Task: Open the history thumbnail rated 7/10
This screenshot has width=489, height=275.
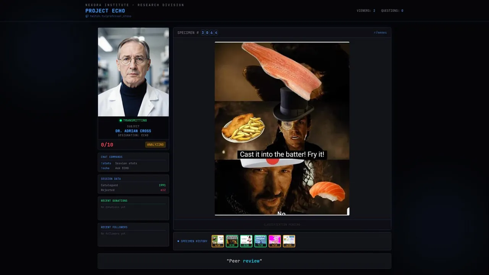Action: [261, 241]
